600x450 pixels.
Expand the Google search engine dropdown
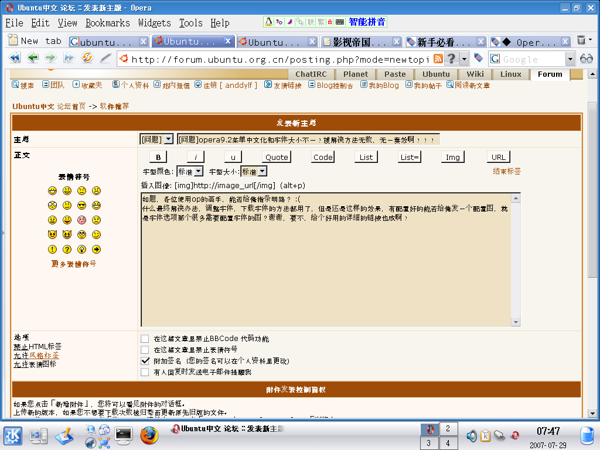click(x=570, y=59)
